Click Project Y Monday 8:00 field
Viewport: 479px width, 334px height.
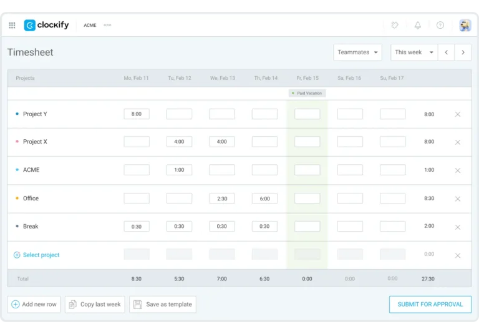[x=137, y=114]
